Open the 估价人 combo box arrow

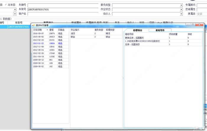coord(181,14)
